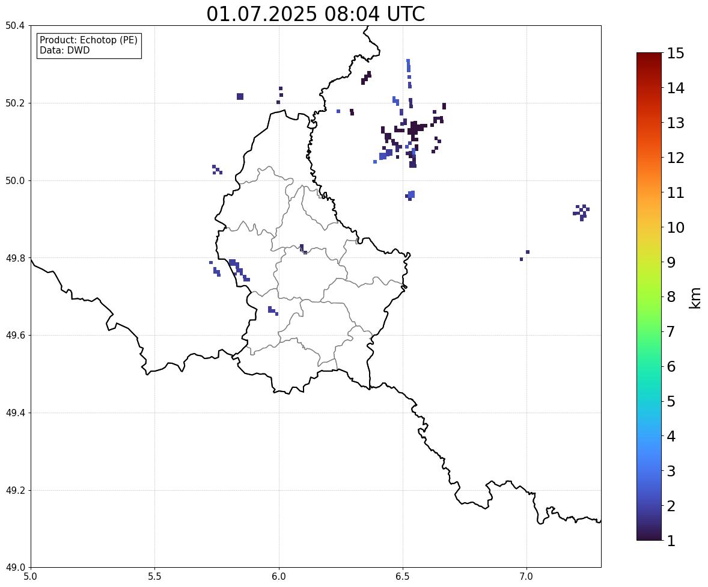Click latitude axis label 49.8
The height and width of the screenshot is (587, 708).
click(15, 258)
